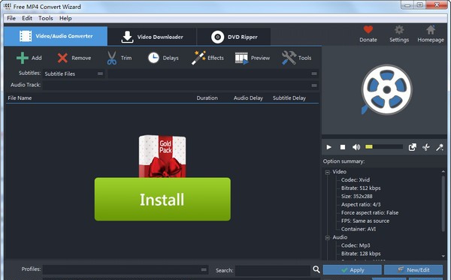Image resolution: width=451 pixels, height=280 pixels.
Task: Click the 'Option summary:' label
Action: (344, 161)
